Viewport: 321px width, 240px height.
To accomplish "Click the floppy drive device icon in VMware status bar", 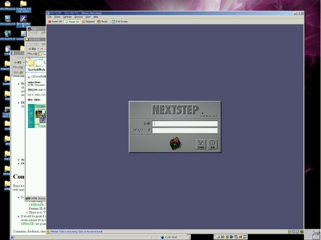I will [x=294, y=232].
